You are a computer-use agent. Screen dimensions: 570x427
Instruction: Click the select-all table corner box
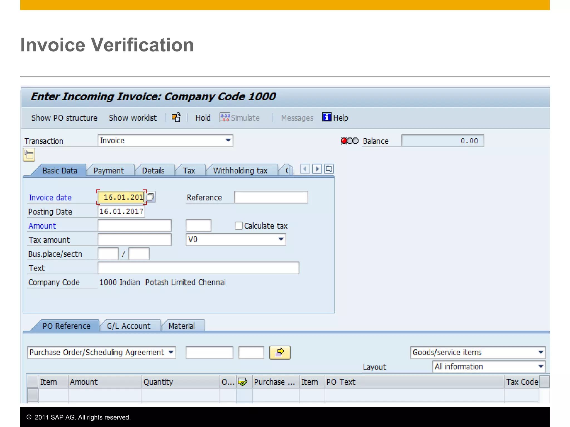coord(33,382)
